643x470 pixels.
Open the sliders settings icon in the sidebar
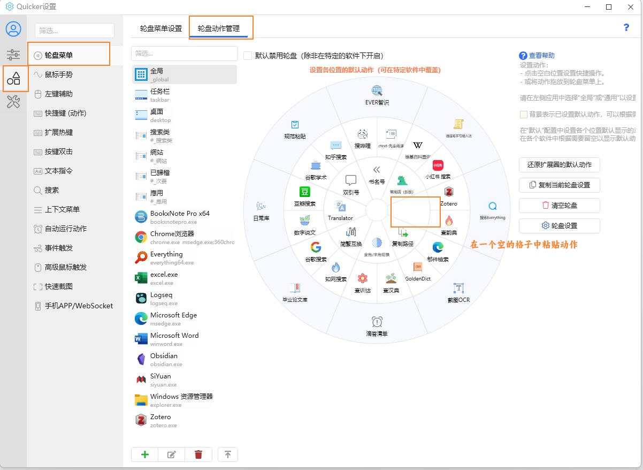tap(13, 55)
